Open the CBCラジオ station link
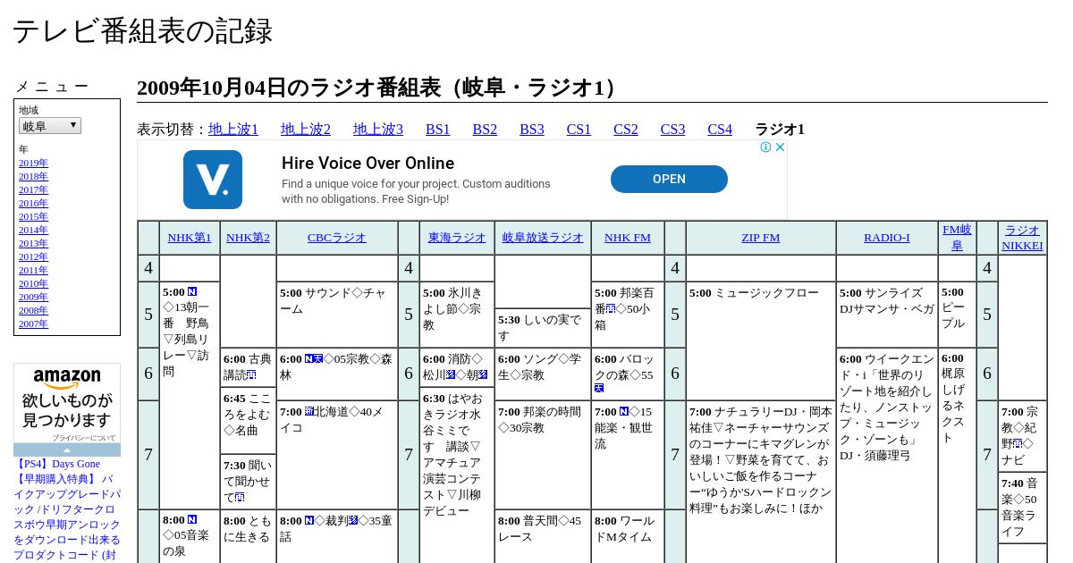Viewport: 1073px width, 563px height. tap(337, 238)
